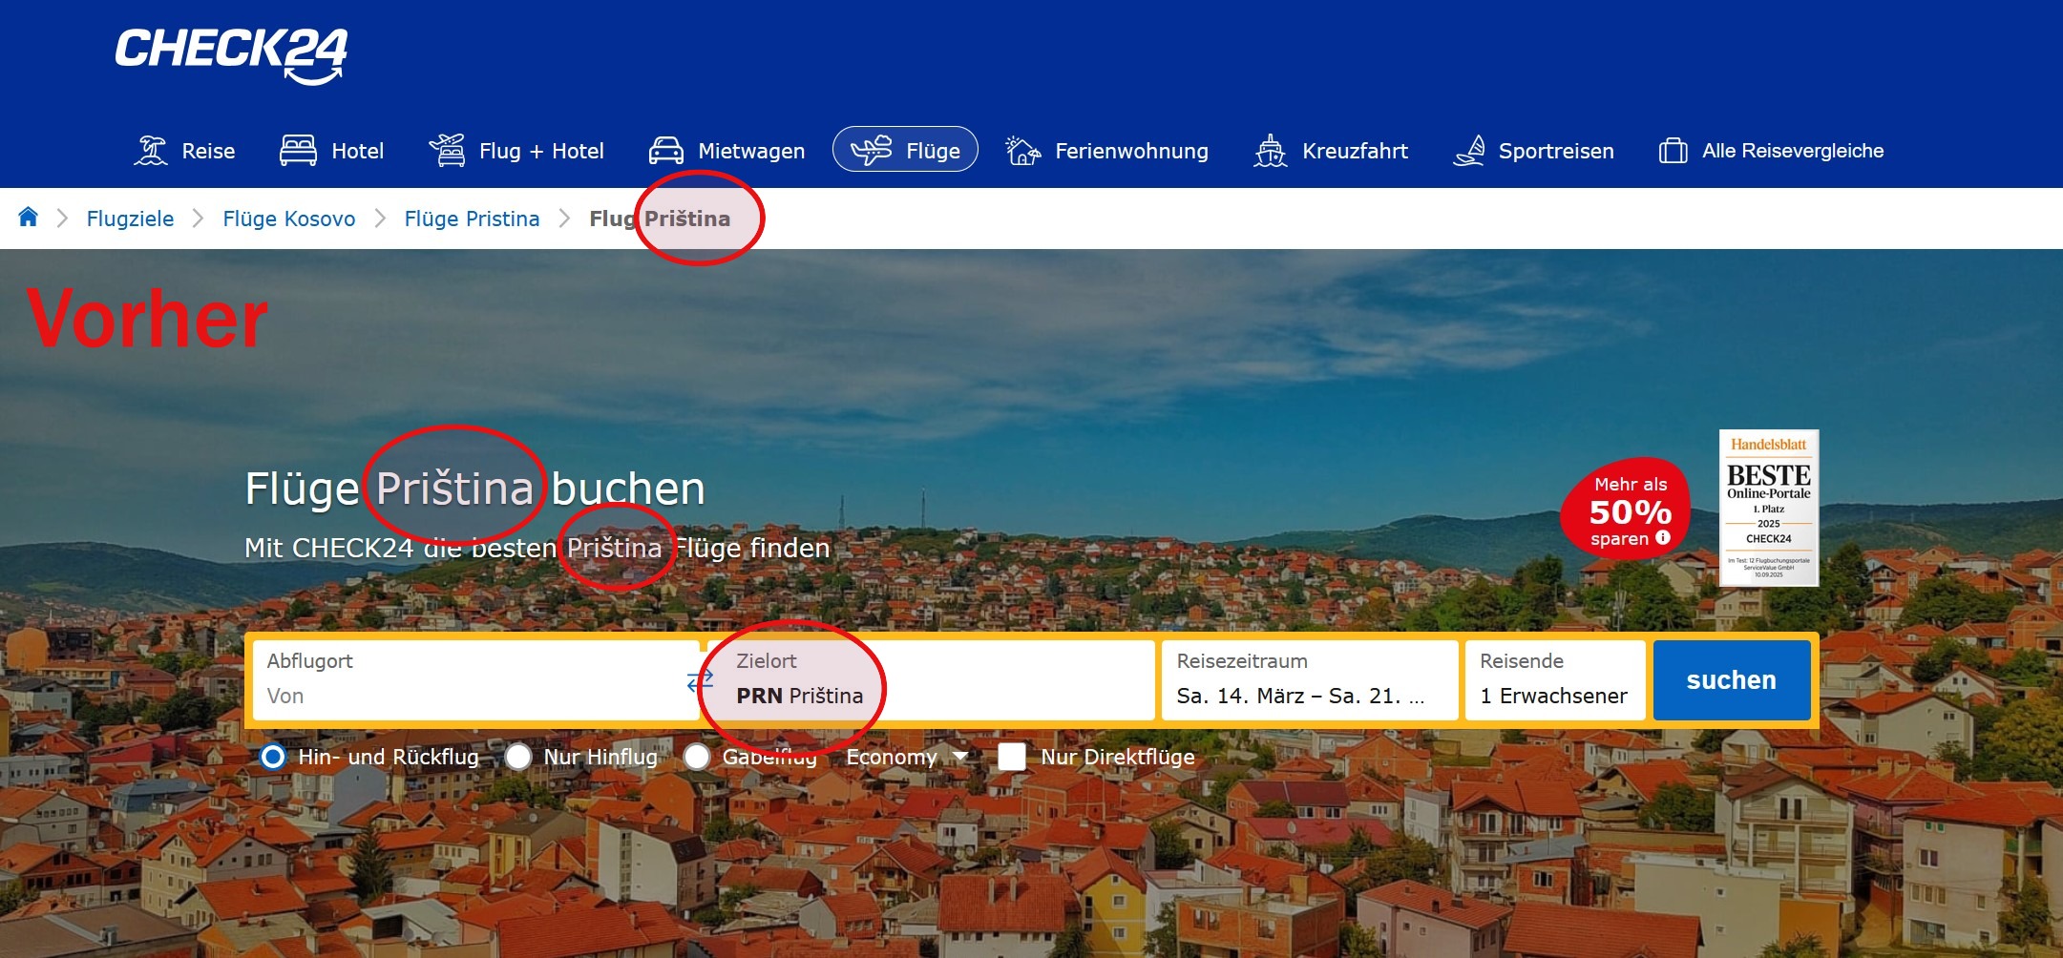Open the Economy class dropdown
The height and width of the screenshot is (958, 2063).
906,757
